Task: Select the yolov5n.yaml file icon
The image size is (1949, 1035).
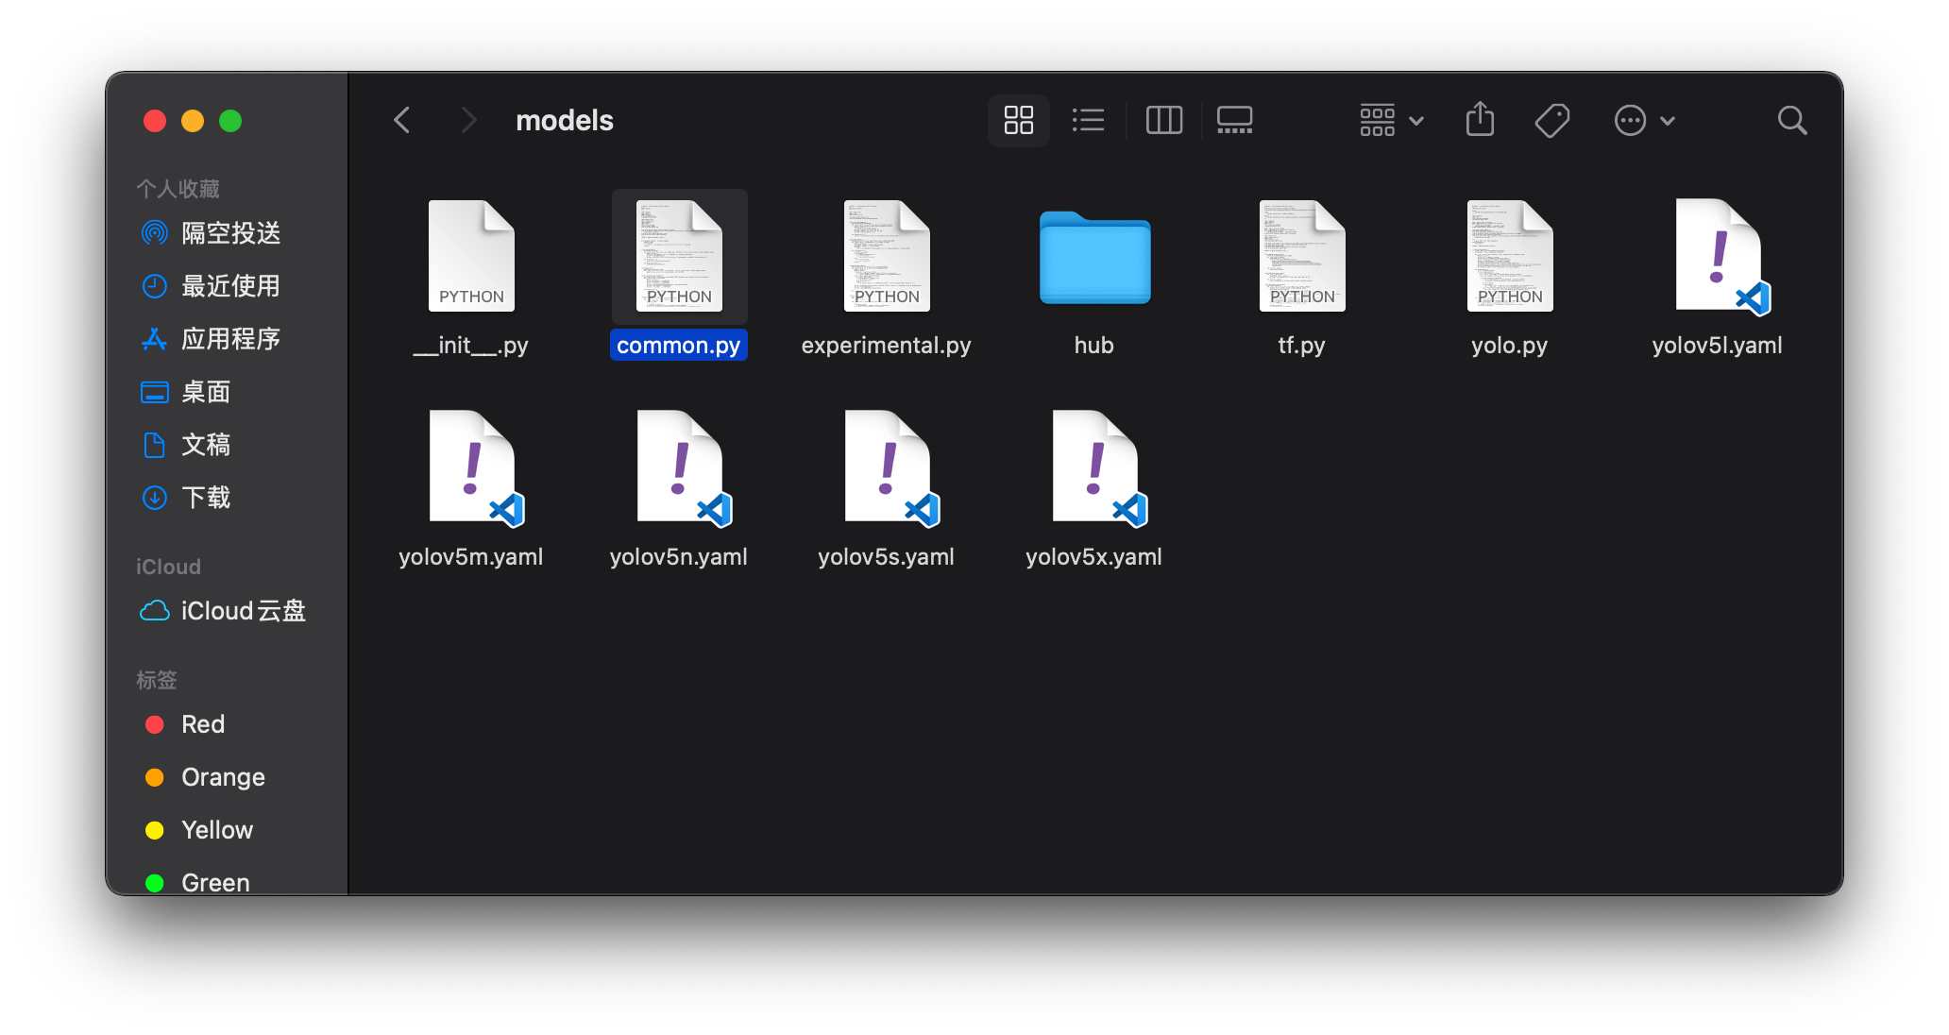Action: [x=683, y=468]
